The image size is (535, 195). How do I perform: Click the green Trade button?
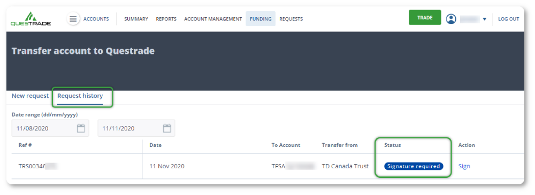425,18
